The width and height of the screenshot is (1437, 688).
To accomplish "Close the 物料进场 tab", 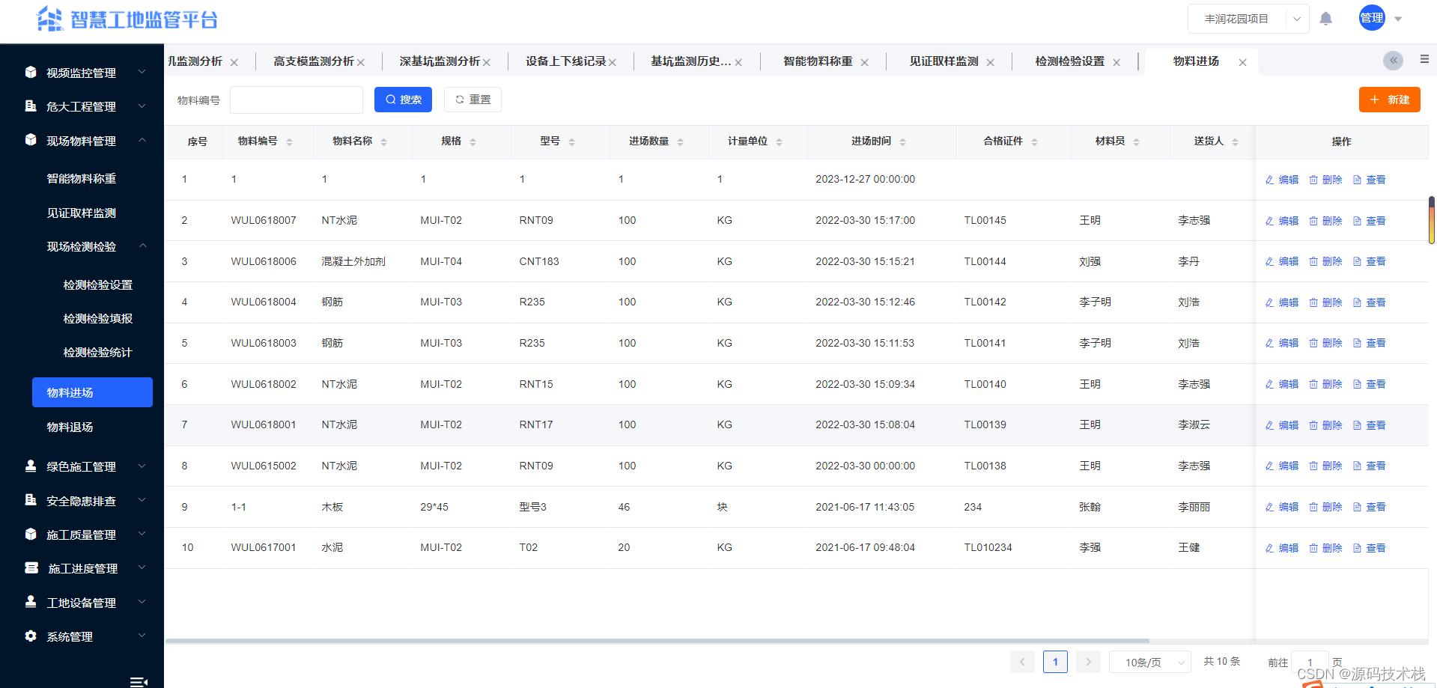I will click(x=1242, y=62).
